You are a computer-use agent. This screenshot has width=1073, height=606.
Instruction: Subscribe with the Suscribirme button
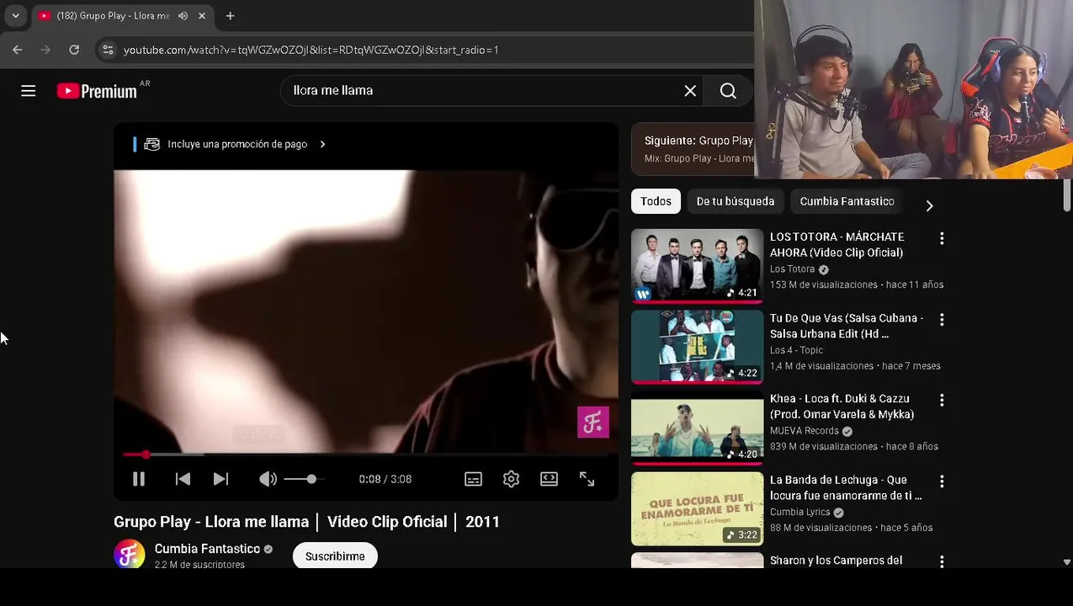(335, 556)
